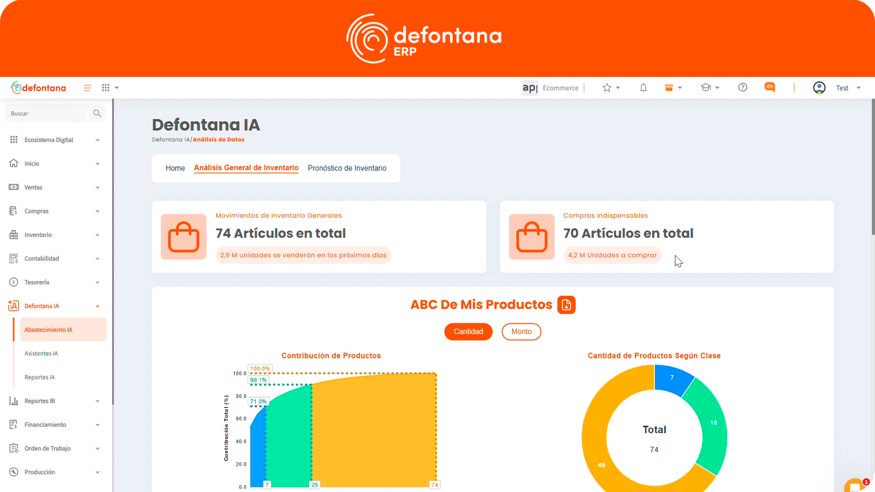Click the Análisis de Datos breadcrumb
Image resolution: width=875 pixels, height=492 pixels.
tap(219, 139)
